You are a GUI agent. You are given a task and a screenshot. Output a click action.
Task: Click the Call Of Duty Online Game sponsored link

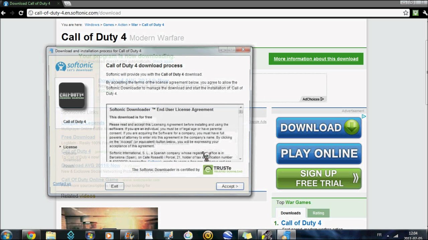coord(90,180)
